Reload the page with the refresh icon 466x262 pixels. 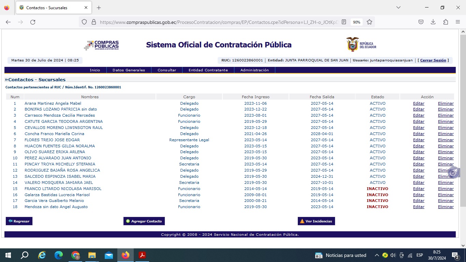tap(33, 22)
